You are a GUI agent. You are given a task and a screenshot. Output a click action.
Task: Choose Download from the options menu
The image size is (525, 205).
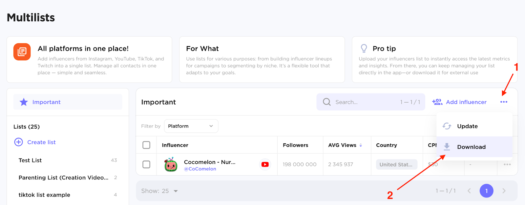[x=471, y=147]
